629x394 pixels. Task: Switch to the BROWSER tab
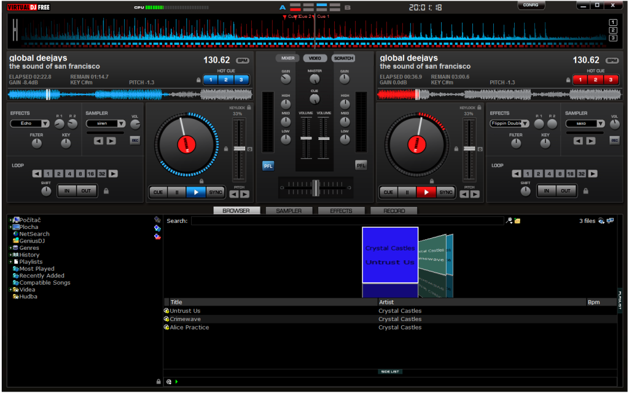(x=236, y=211)
